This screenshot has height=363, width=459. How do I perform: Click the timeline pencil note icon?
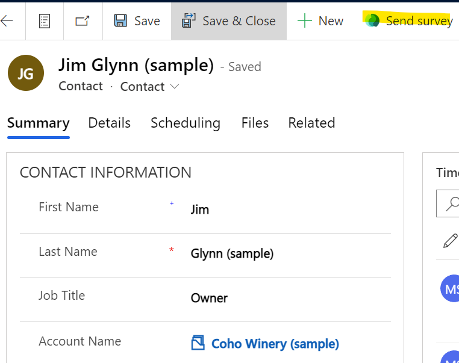[450, 241]
